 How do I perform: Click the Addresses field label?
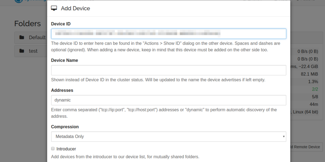click(62, 90)
